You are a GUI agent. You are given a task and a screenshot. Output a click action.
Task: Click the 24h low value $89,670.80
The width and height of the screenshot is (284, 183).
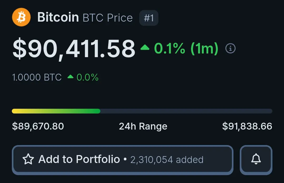pos(38,126)
